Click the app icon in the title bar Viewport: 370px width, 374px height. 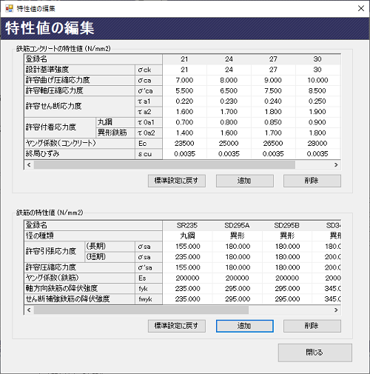pyautogui.click(x=9, y=9)
